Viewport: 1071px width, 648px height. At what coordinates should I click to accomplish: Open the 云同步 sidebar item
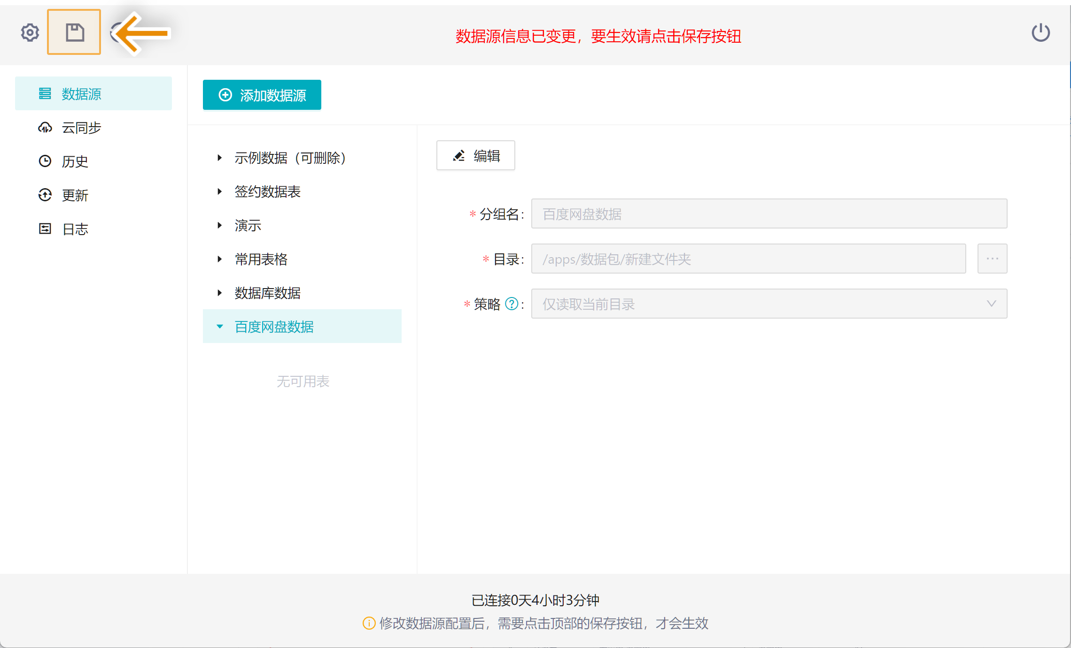tap(81, 128)
